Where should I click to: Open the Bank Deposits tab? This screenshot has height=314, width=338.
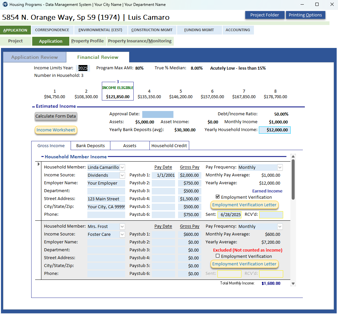click(x=91, y=146)
